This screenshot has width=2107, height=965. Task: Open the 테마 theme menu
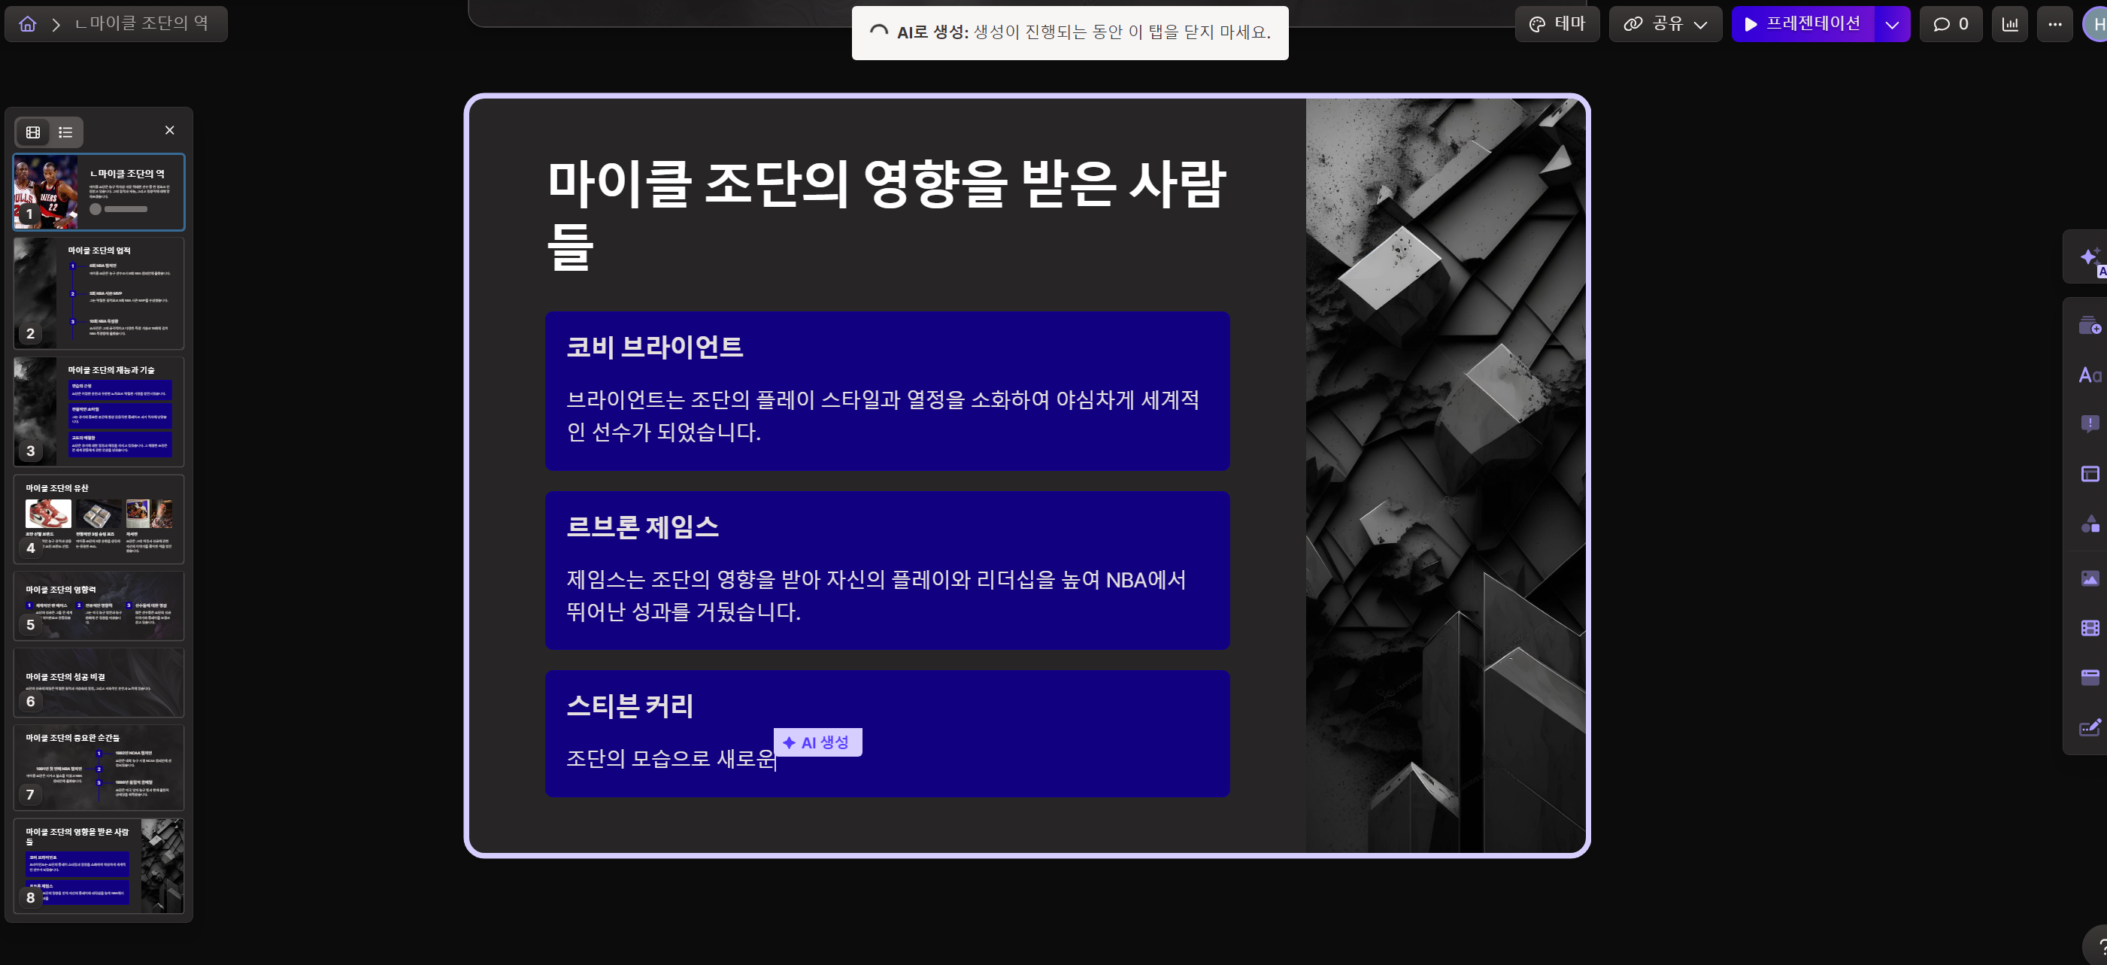(x=1557, y=25)
